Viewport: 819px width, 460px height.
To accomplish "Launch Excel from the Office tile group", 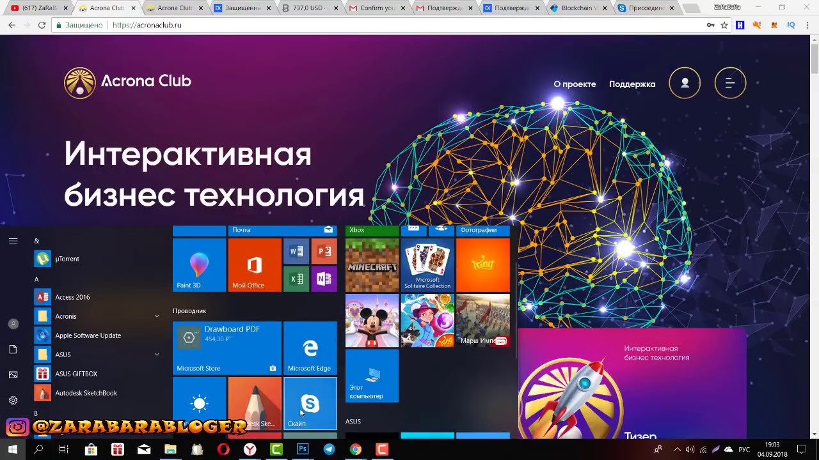I will coord(296,279).
